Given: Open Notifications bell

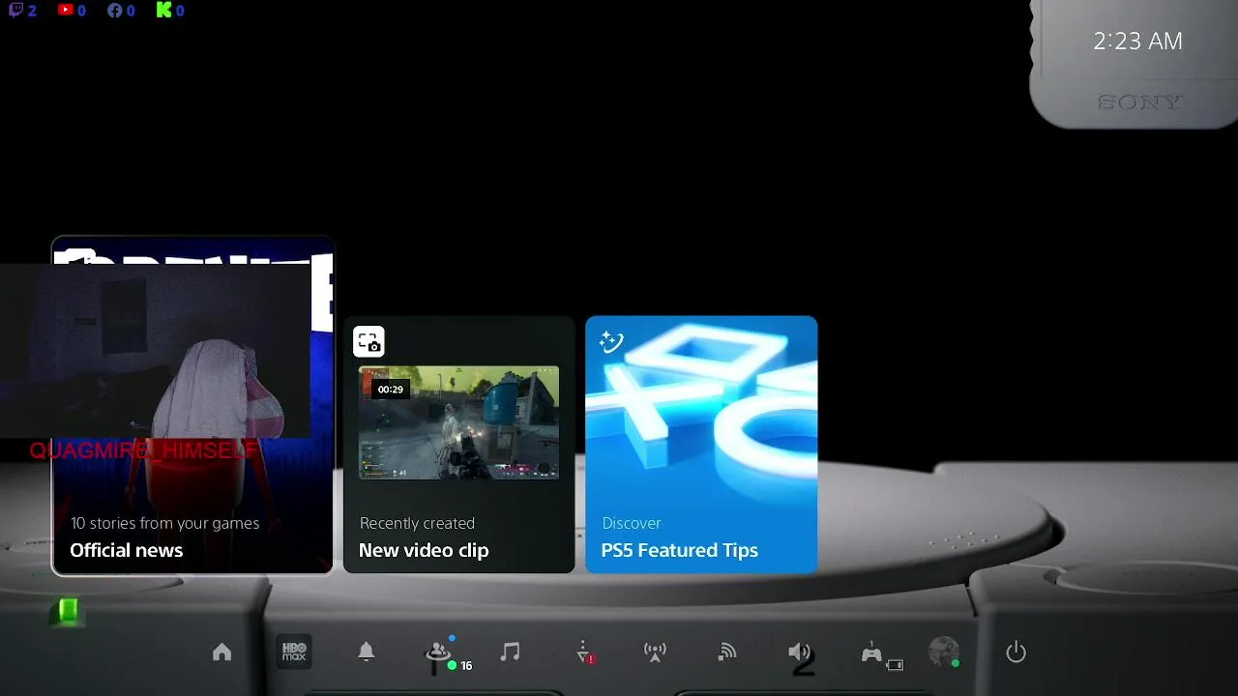Looking at the screenshot, I should click(x=367, y=652).
